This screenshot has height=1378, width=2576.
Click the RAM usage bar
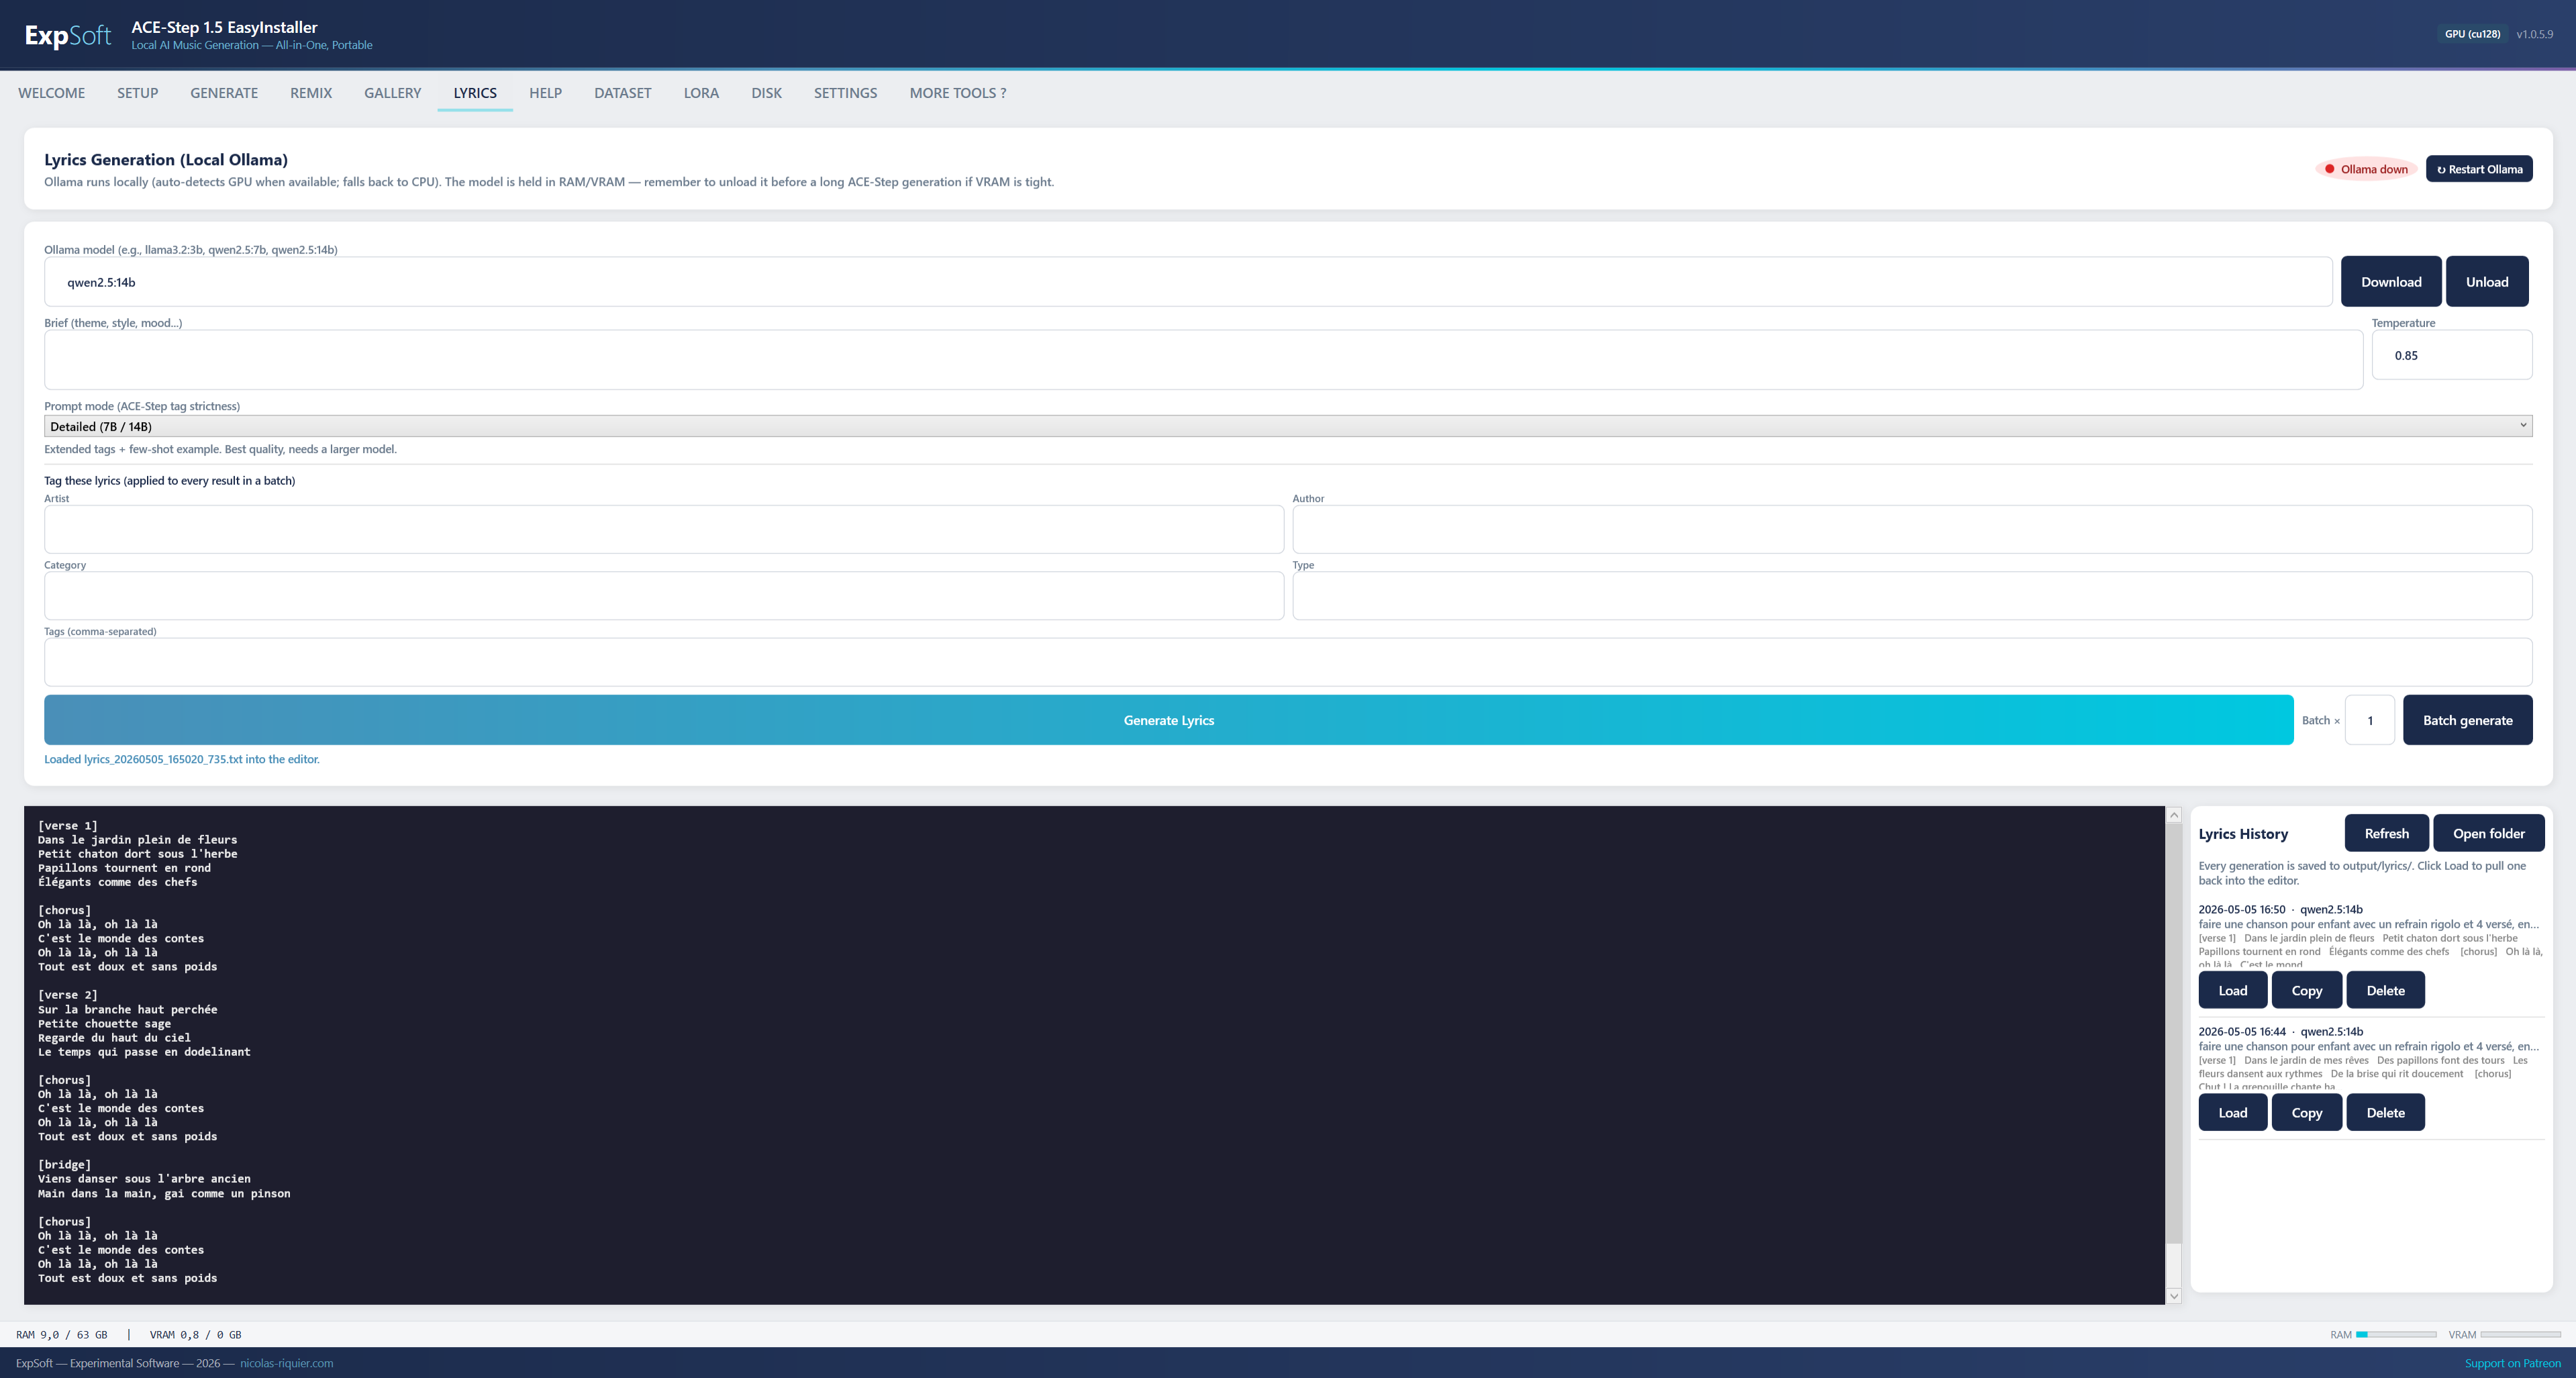[2396, 1335]
